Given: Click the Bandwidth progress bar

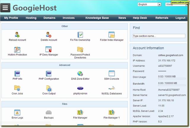Looking at the screenshot, I should pos(172,85).
